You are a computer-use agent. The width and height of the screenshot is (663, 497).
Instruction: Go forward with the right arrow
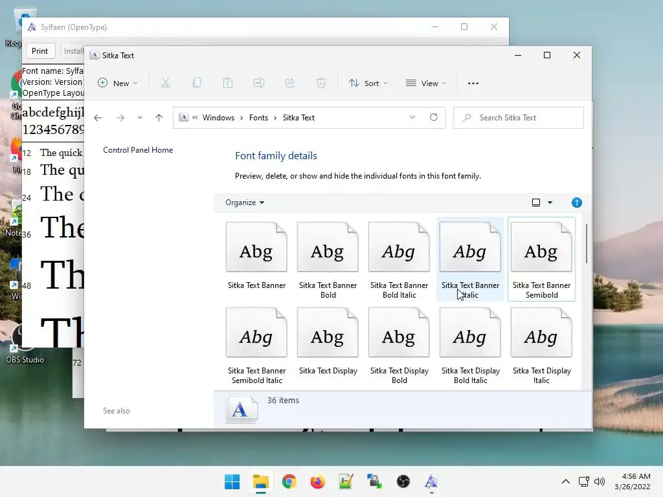(120, 118)
